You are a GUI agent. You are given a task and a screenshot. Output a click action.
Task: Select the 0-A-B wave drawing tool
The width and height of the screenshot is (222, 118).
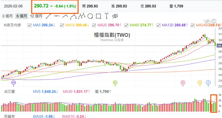(x=73, y=16)
